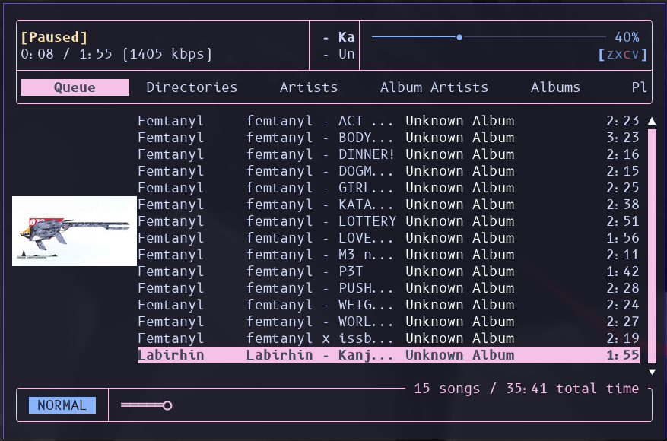The width and height of the screenshot is (667, 441).
Task: Click the [1405 kbps] bitrate label
Action: [x=167, y=54]
